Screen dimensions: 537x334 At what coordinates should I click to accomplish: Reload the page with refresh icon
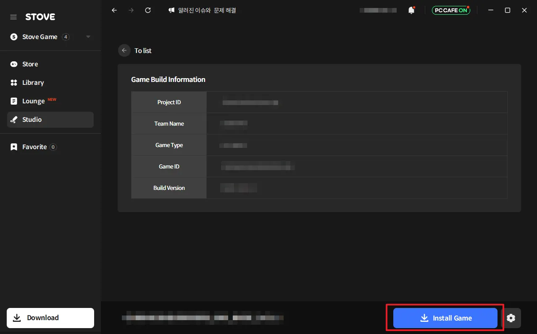click(x=148, y=10)
